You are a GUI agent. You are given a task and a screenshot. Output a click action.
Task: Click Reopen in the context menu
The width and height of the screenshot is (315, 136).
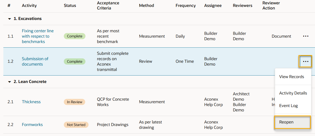coord(286,122)
